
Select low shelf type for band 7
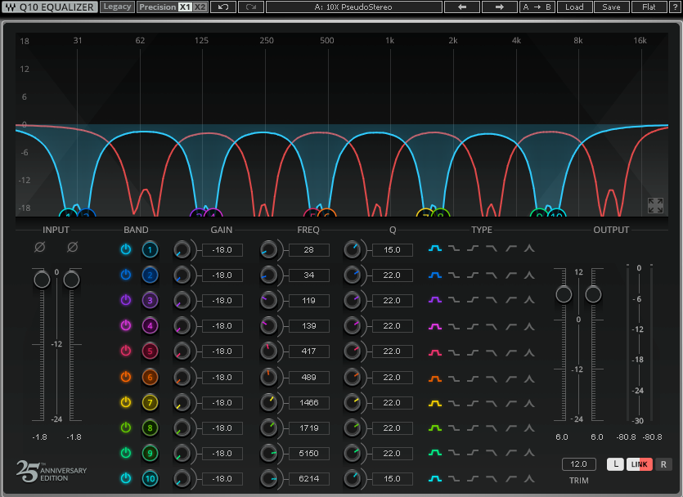tap(454, 404)
